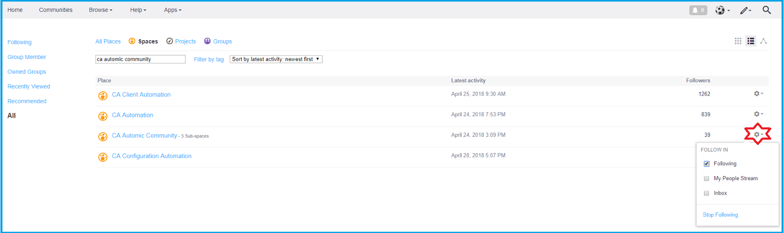Viewport: 784px width, 233px height.
Task: Click Filter by tag link
Action: pyautogui.click(x=209, y=60)
